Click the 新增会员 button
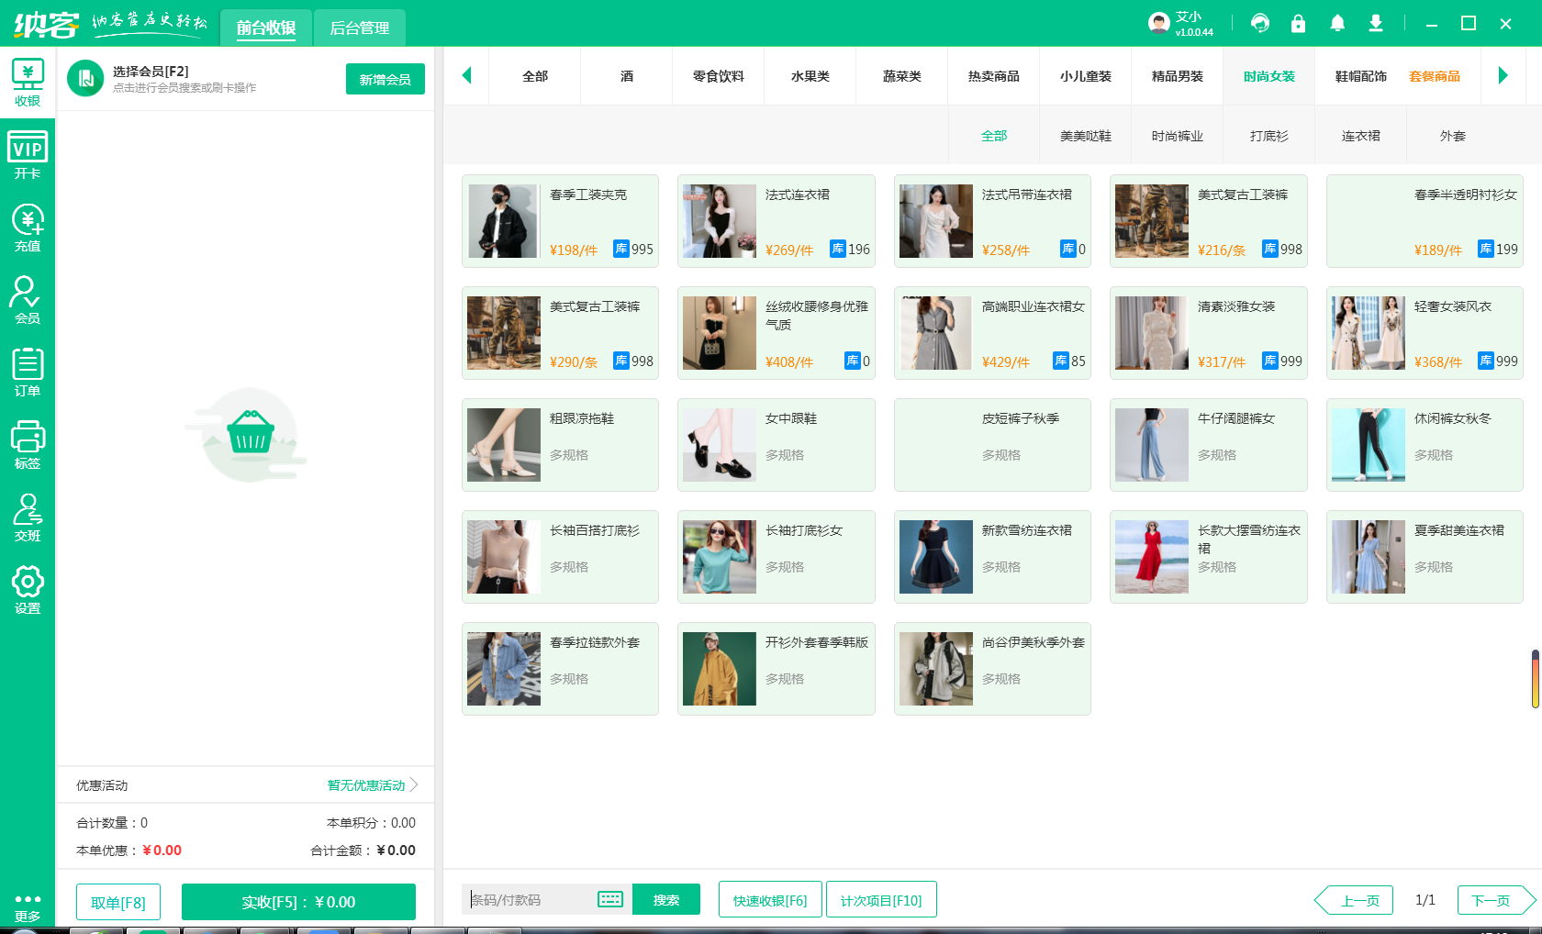Viewport: 1542px width, 934px height. [x=385, y=79]
